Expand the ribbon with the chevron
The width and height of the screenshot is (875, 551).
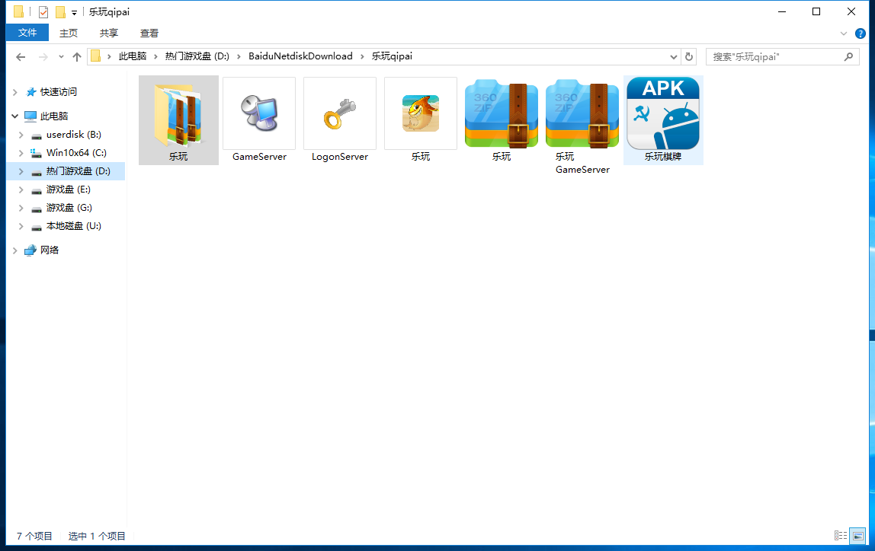(844, 33)
